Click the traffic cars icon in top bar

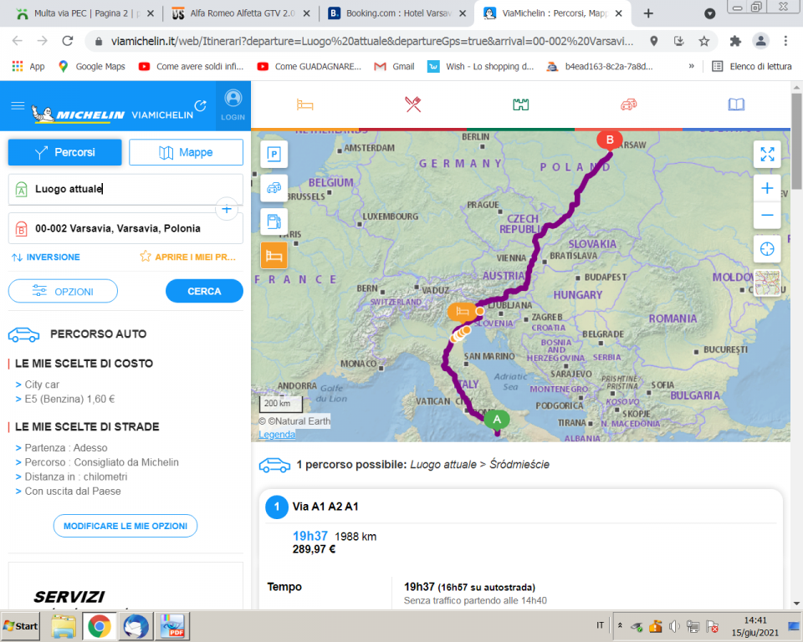pos(629,104)
